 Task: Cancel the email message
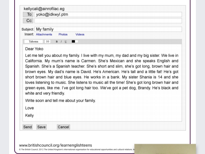tap(63, 127)
